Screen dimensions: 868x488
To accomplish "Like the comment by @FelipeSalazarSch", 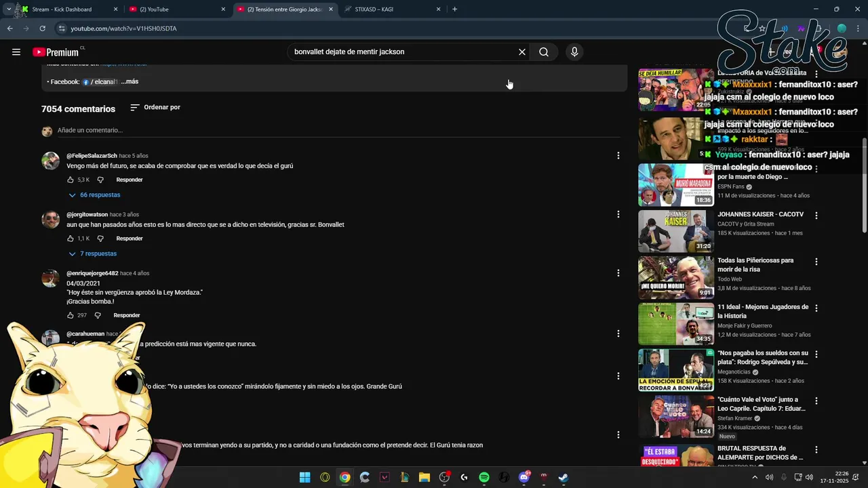I will tap(71, 180).
